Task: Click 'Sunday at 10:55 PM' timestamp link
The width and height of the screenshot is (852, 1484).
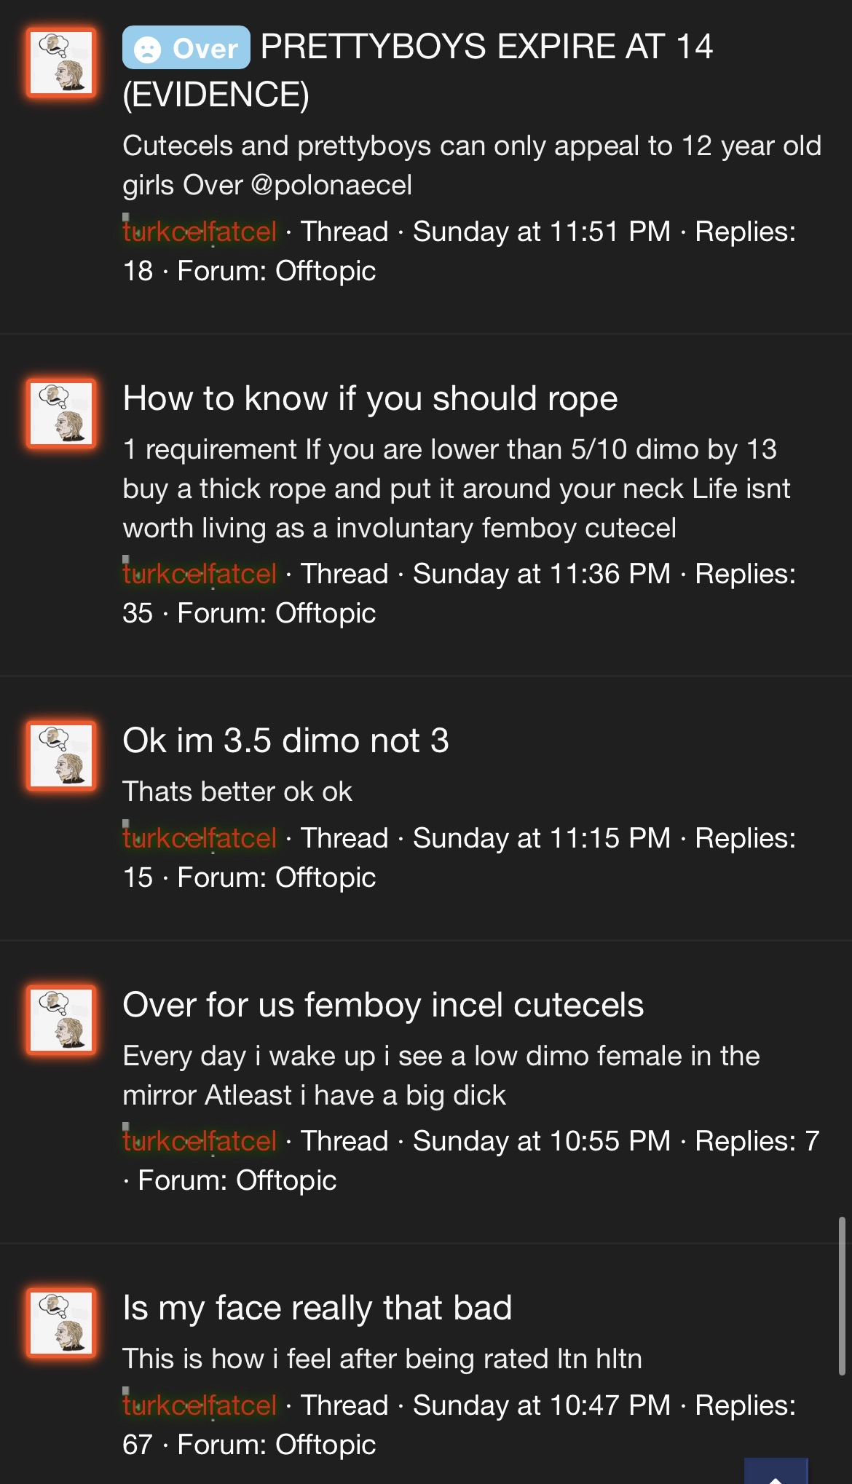Action: coord(543,1140)
